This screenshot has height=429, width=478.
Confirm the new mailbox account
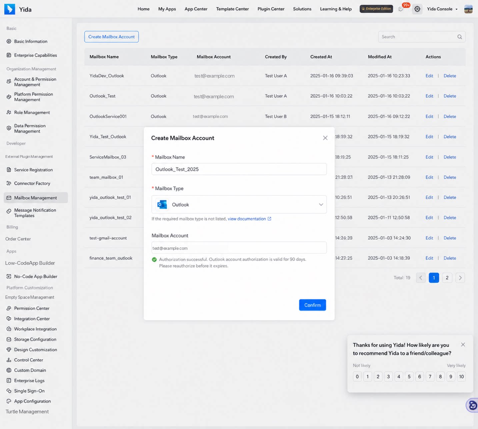pyautogui.click(x=312, y=305)
